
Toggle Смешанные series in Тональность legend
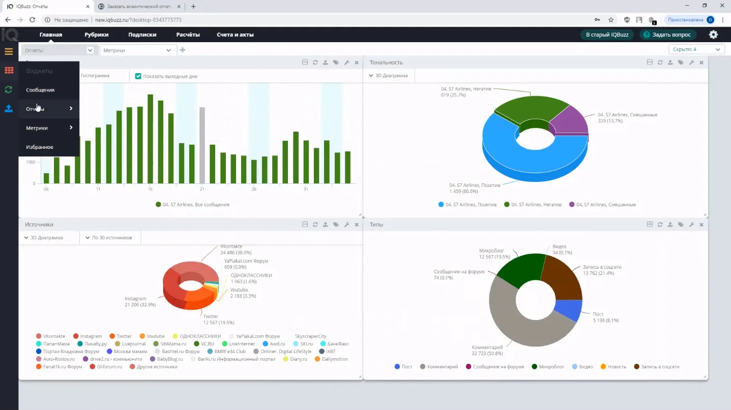(602, 205)
